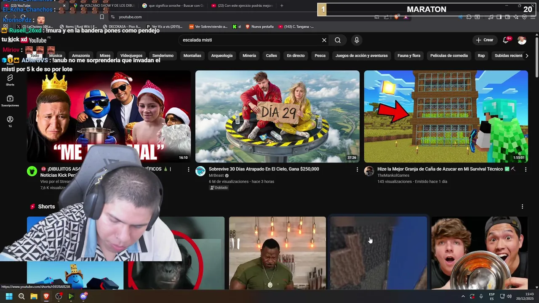
Task: Open volume control in system tray
Action: point(509,296)
